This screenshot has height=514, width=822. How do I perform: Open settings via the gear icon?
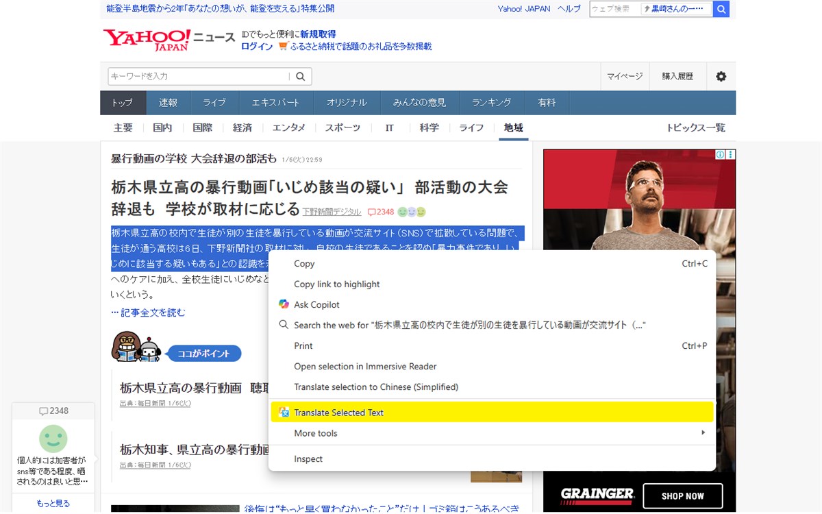tap(721, 76)
